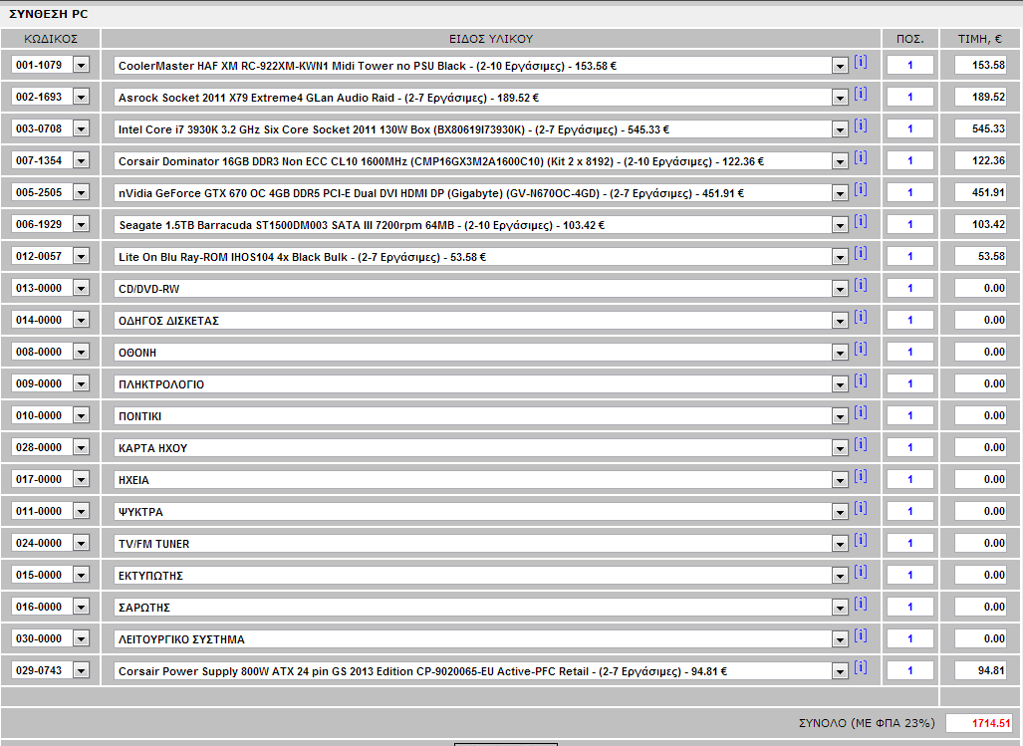1023x746 pixels.
Task: Open the code dropdown 028-0000
Action: [81, 447]
